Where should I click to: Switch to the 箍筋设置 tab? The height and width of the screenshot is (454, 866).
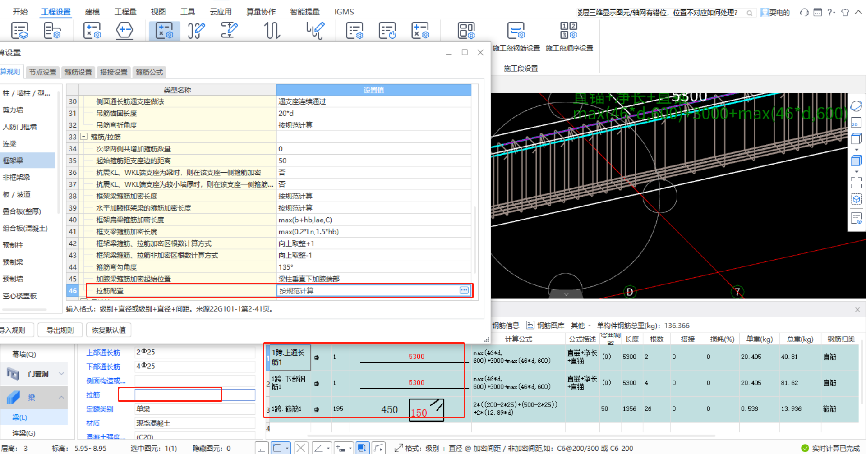[x=78, y=72]
